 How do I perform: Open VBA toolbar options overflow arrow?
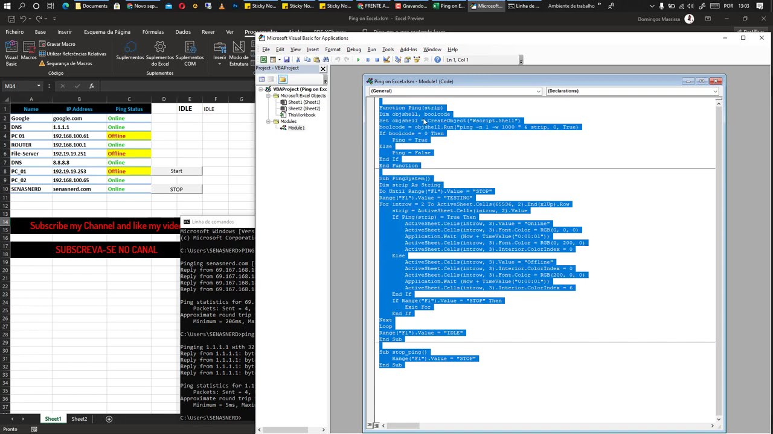tap(521, 60)
